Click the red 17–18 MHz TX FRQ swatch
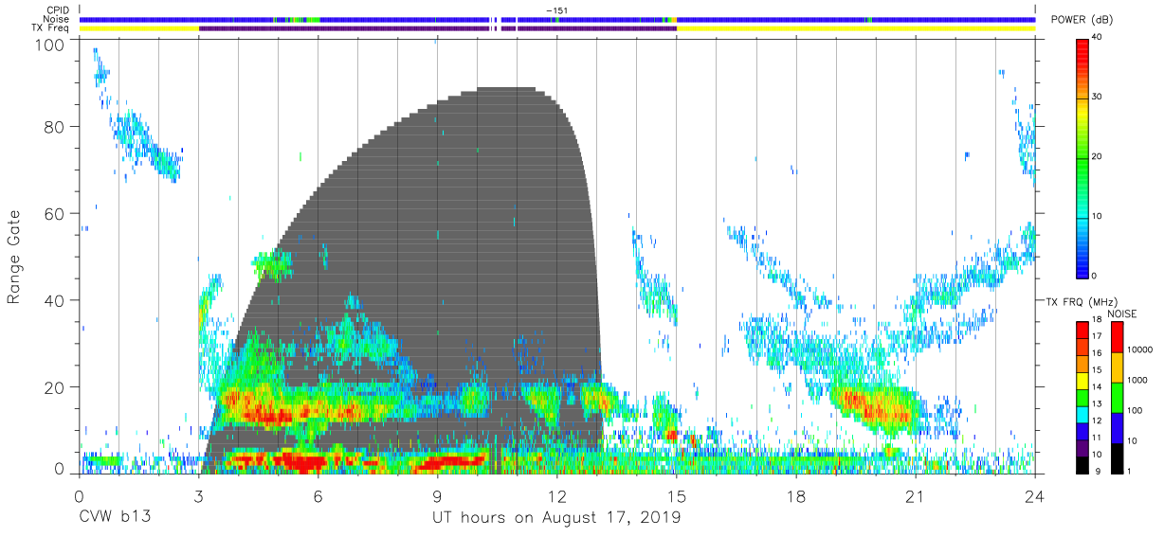 tap(1082, 330)
